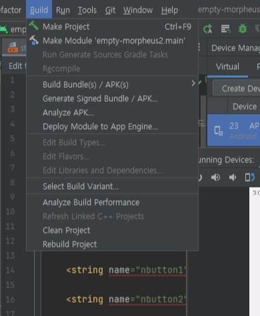The height and width of the screenshot is (316, 260).
Task: Choose Rebuild Project from Build menu
Action: 112,244
